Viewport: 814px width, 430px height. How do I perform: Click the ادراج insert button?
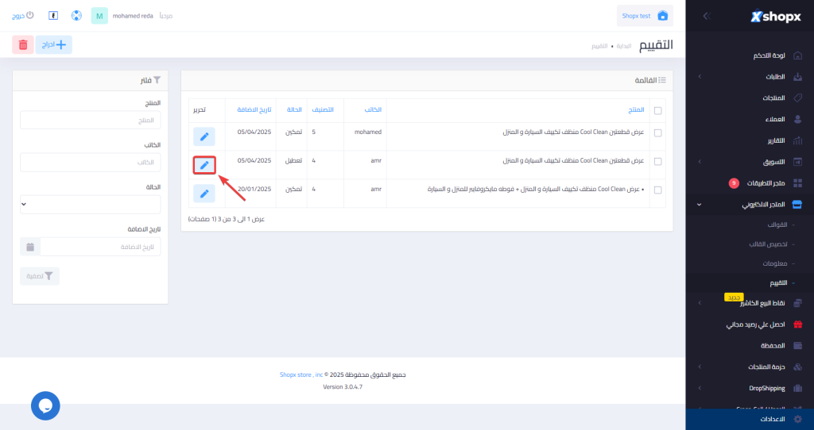(54, 45)
